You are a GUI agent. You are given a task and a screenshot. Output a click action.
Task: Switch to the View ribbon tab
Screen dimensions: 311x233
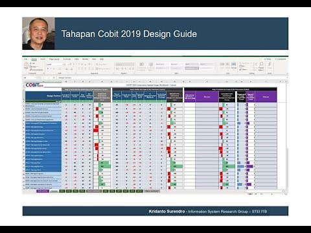click(x=94, y=59)
